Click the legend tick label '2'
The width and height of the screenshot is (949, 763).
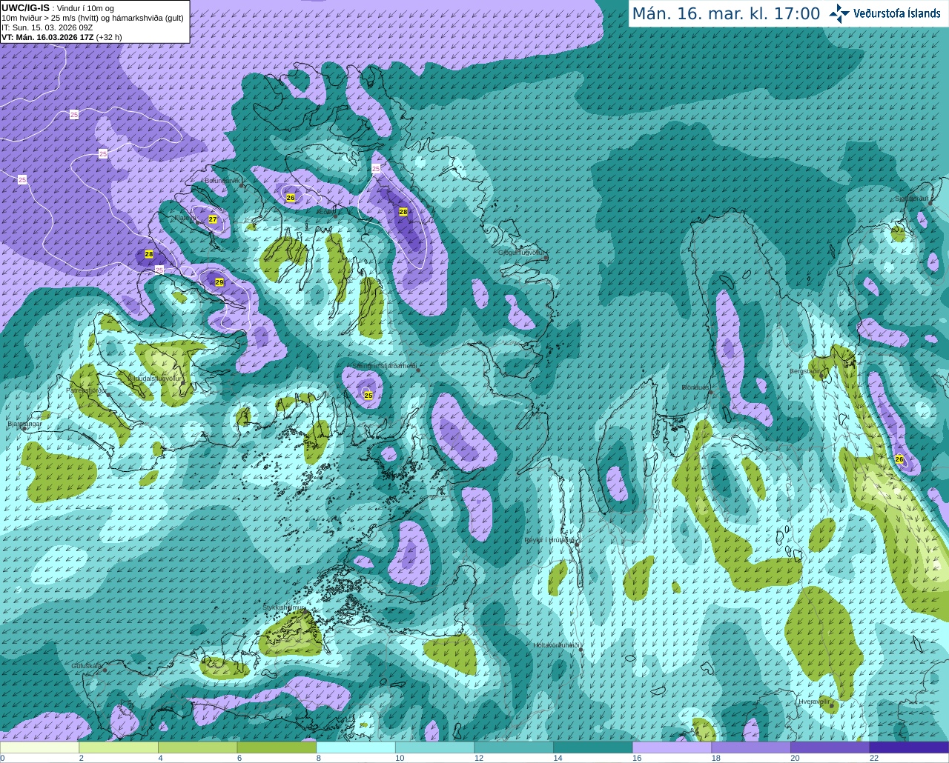click(x=81, y=758)
